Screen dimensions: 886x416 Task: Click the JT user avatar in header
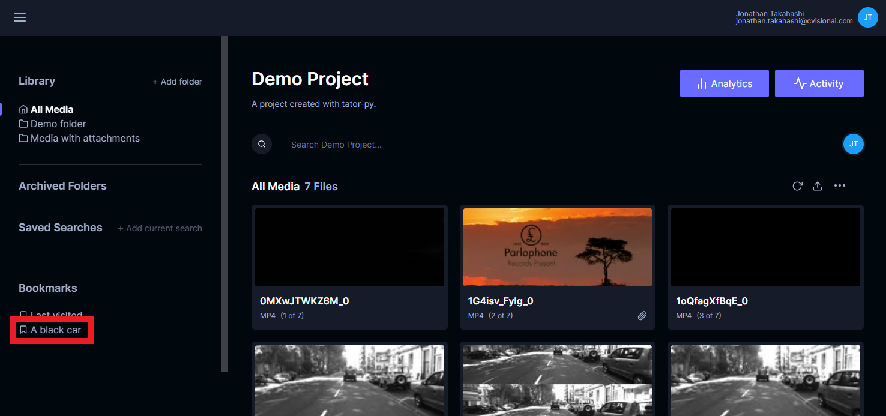tap(867, 17)
